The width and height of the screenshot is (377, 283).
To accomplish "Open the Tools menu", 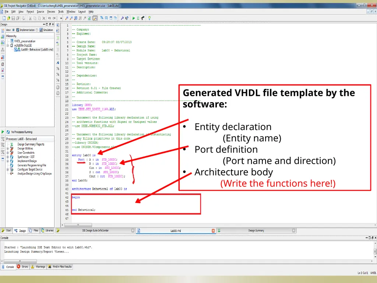I will coord(61,11).
